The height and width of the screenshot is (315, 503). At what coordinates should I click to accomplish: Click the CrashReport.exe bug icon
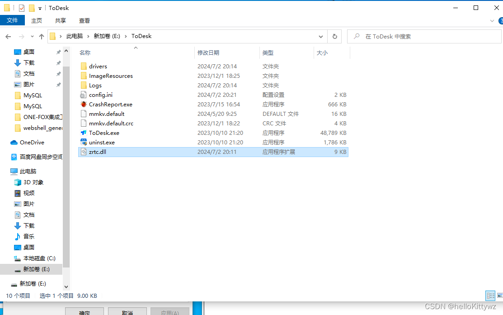[x=84, y=105]
